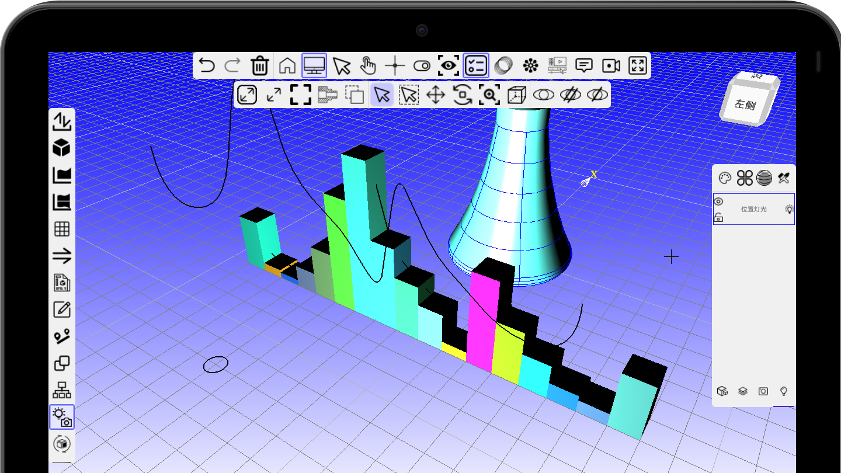The height and width of the screenshot is (473, 841).
Task: Open the color palette icon in panel
Action: 724,178
